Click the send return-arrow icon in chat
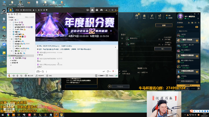The height and width of the screenshot is (117, 209). (x=103, y=71)
